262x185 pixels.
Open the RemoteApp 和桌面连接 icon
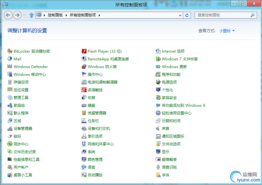pos(84,59)
